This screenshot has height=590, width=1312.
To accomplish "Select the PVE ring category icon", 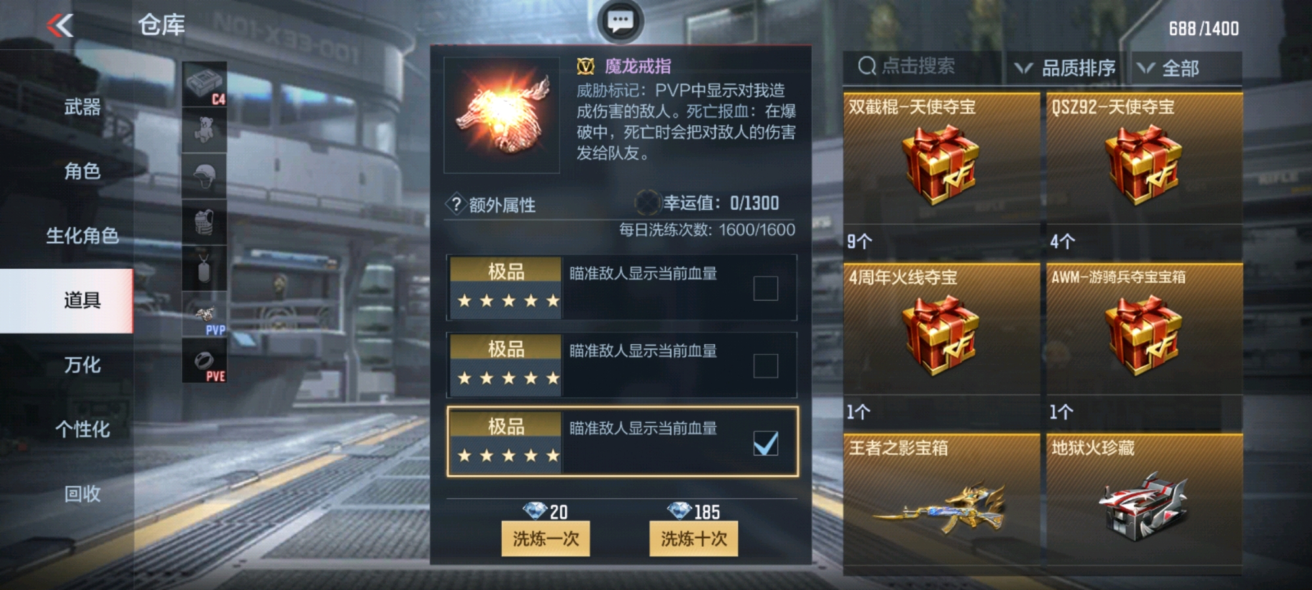I will [x=205, y=361].
